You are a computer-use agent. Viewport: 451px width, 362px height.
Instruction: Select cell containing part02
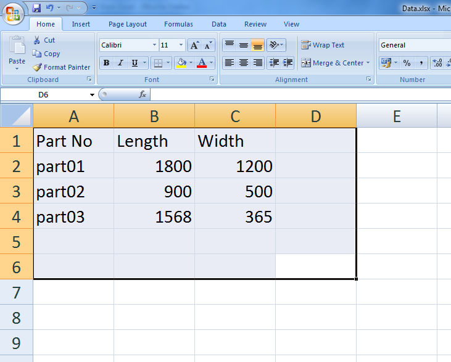pyautogui.click(x=73, y=191)
